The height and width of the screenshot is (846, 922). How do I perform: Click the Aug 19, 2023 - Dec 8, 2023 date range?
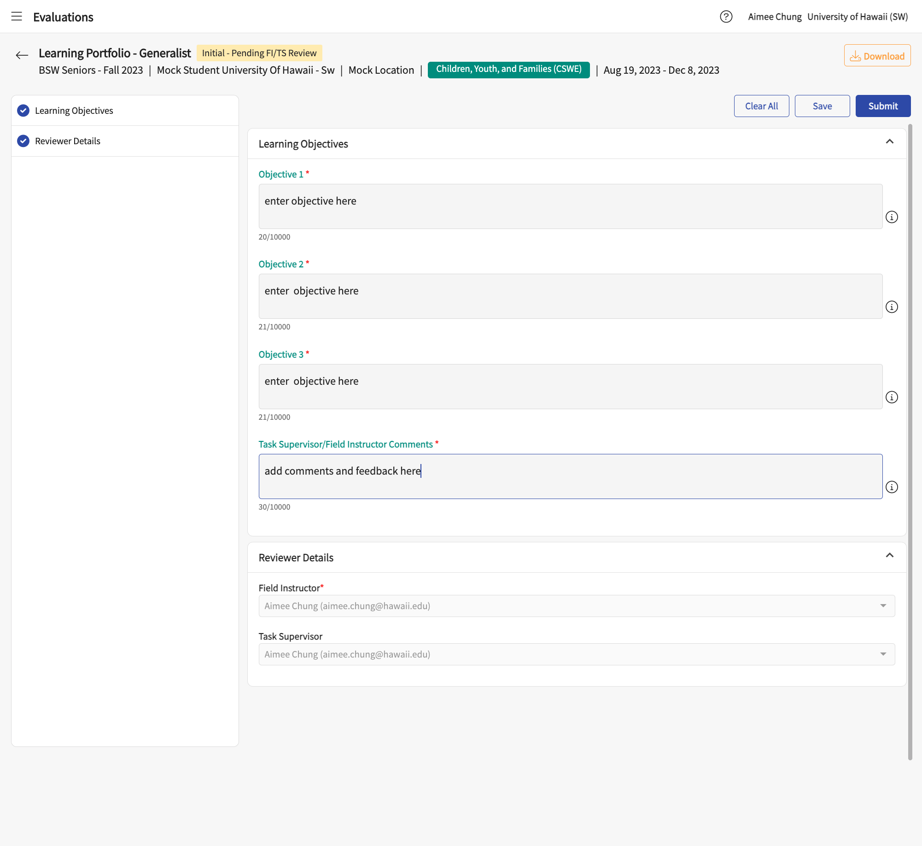(x=661, y=70)
